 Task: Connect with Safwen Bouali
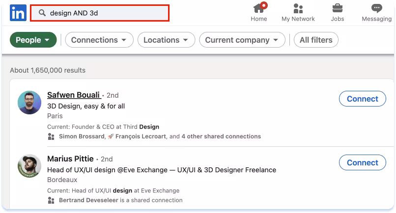coord(362,99)
